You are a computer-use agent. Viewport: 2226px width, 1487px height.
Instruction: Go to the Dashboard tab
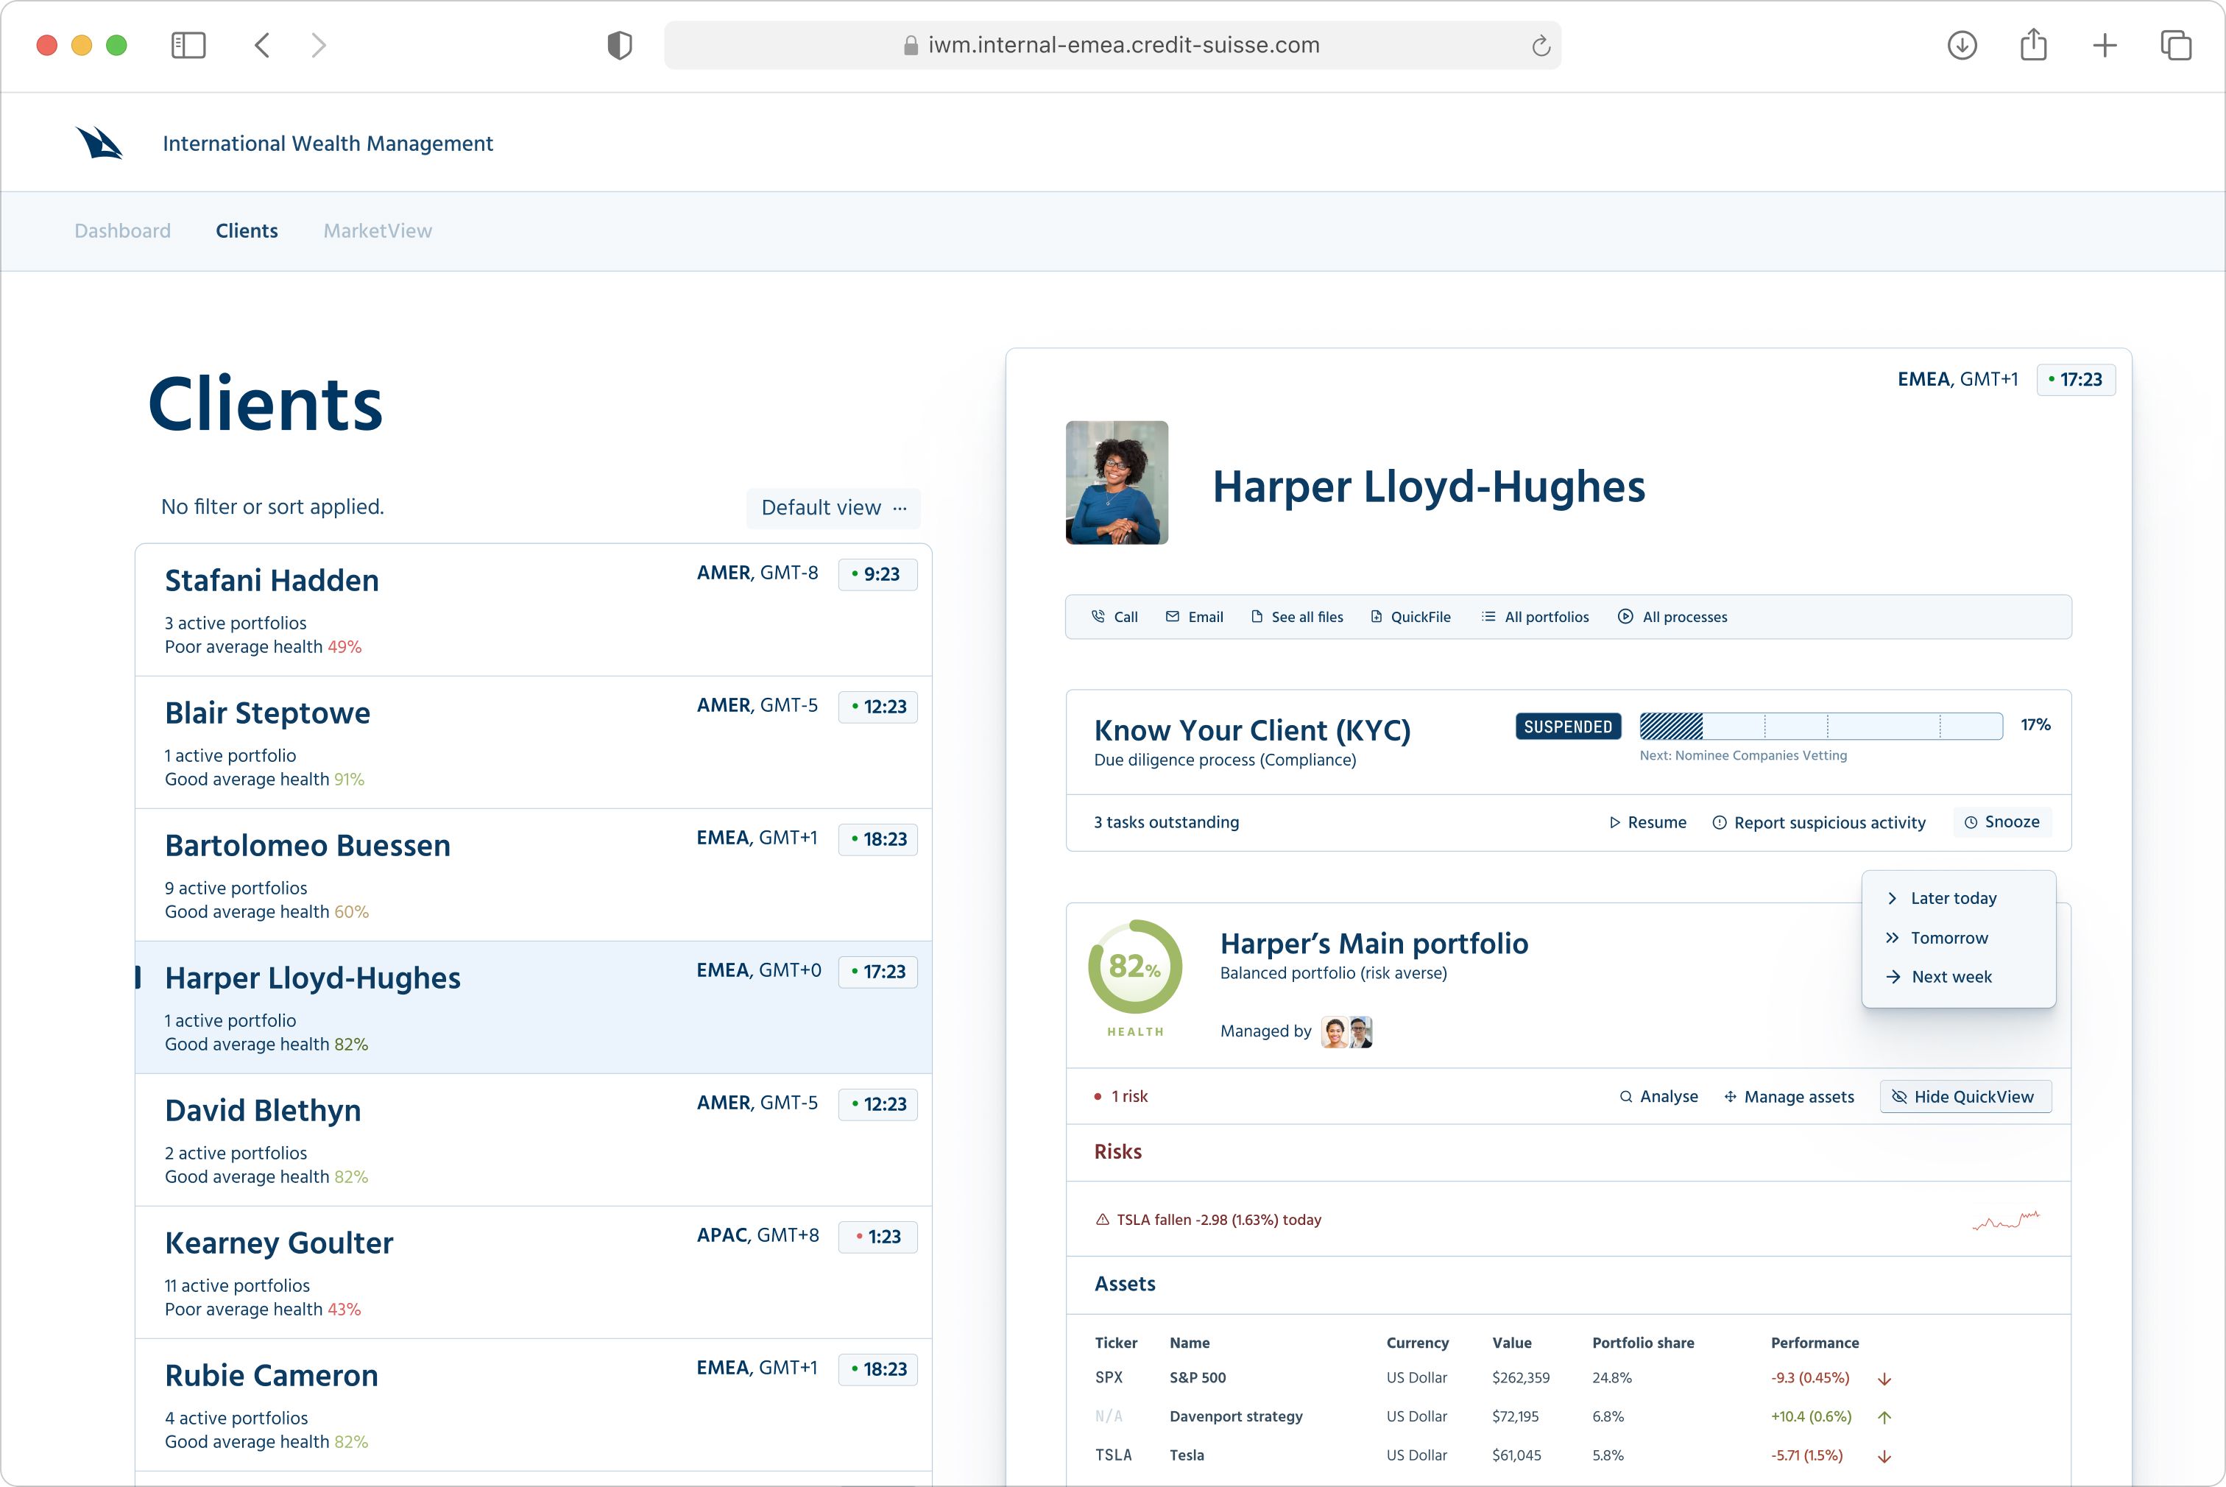pyautogui.click(x=122, y=230)
